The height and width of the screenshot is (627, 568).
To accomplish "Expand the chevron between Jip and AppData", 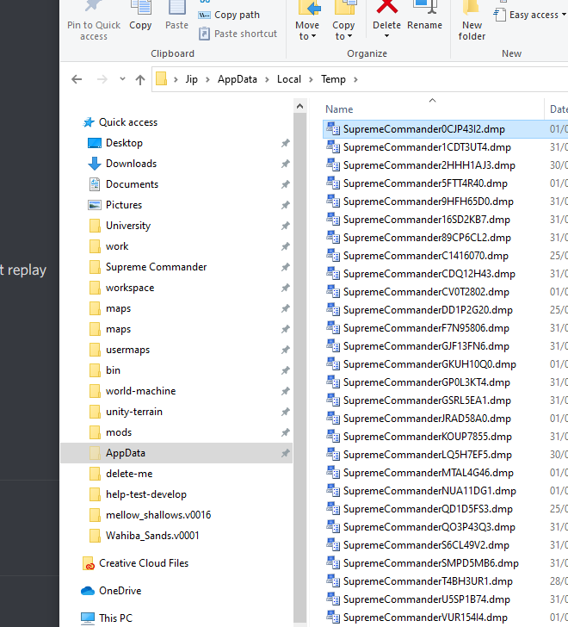I will [x=207, y=79].
